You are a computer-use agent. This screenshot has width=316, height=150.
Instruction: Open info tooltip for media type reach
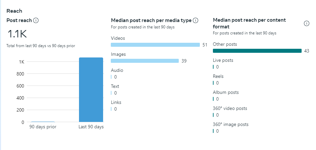pos(196,20)
